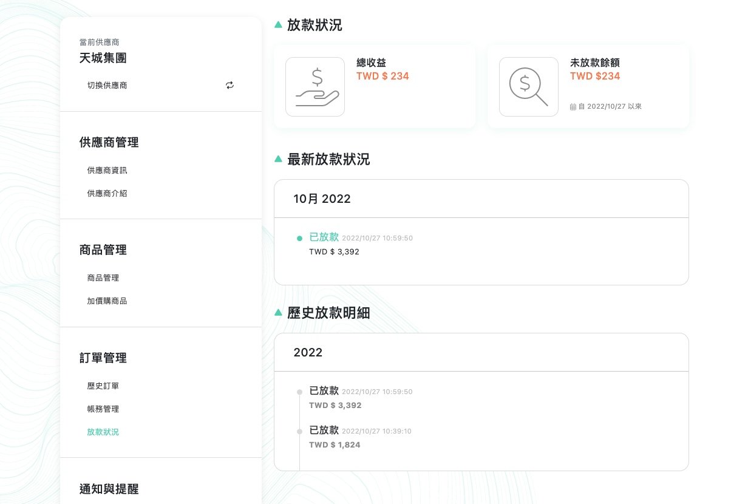Screen dimensions: 748x504
Task: Click the small calendar icon beside 自 2022/10/27
Action: [x=573, y=107]
